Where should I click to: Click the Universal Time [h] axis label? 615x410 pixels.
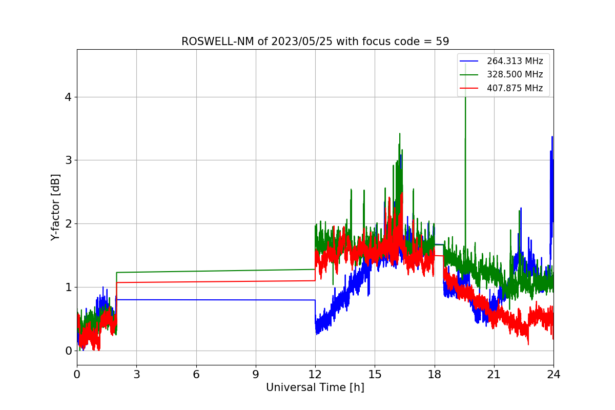click(x=315, y=387)
